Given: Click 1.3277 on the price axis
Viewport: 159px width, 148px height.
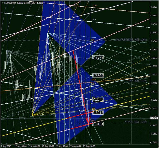Looking at the screenshot, I should click(x=154, y=92).
